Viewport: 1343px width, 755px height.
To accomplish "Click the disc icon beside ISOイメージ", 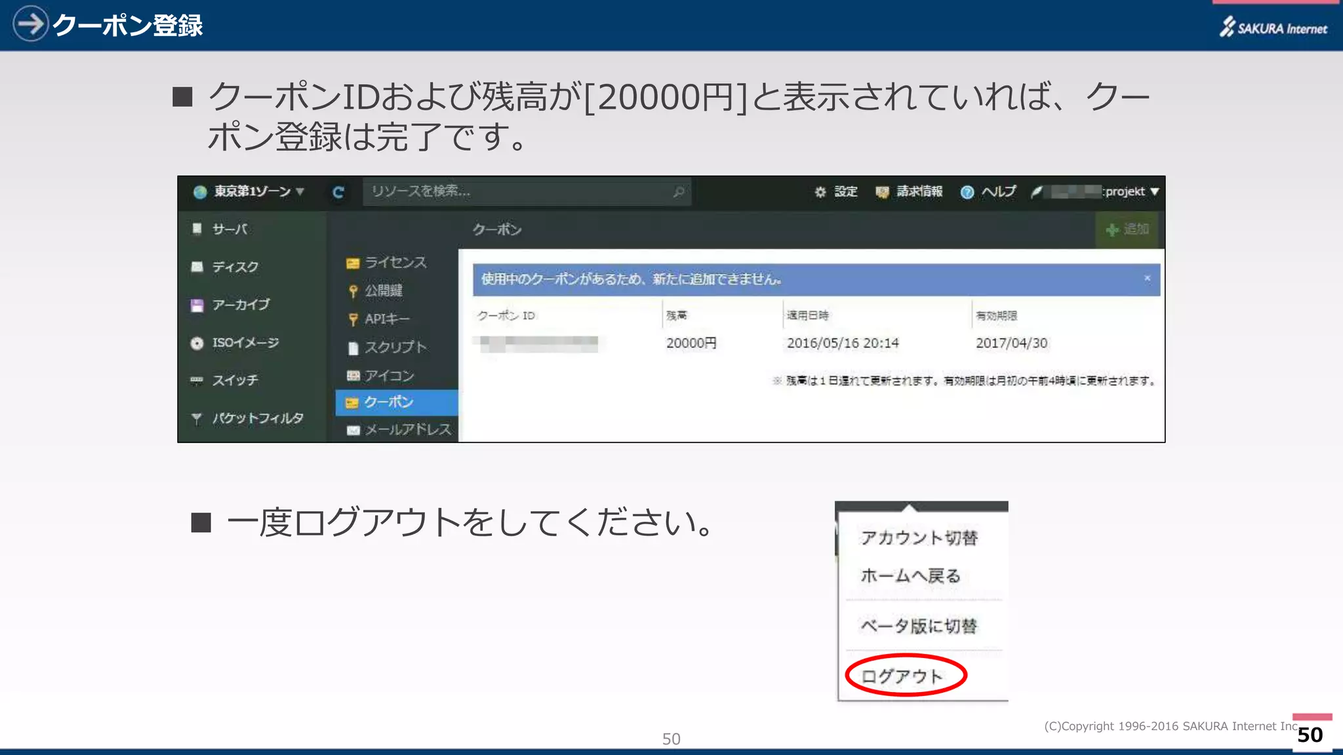I will [x=197, y=343].
